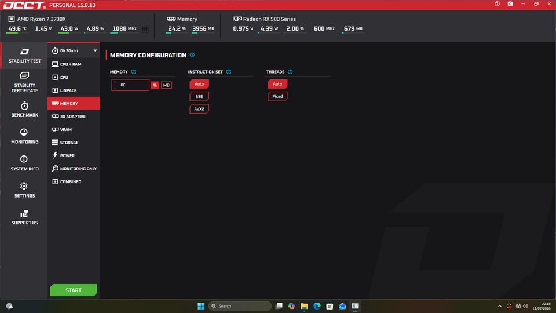Show hidden system tray icons
This screenshot has height=313, width=556.
500,306
